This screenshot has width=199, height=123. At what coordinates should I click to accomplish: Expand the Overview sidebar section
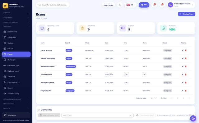(16, 13)
